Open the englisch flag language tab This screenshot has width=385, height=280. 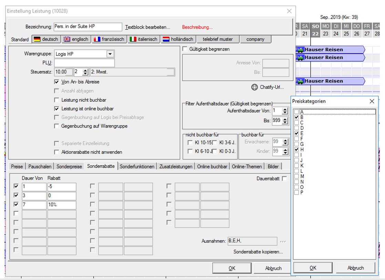[76, 39]
